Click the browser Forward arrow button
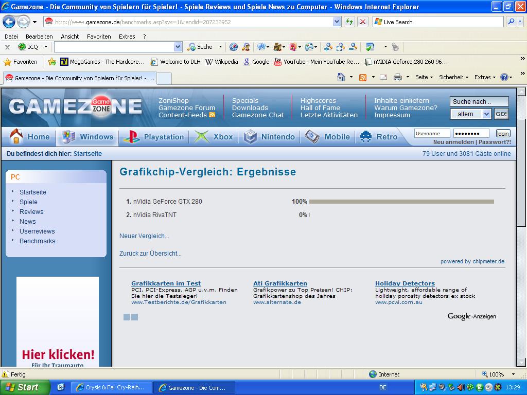This screenshot has width=527, height=395. (x=23, y=22)
